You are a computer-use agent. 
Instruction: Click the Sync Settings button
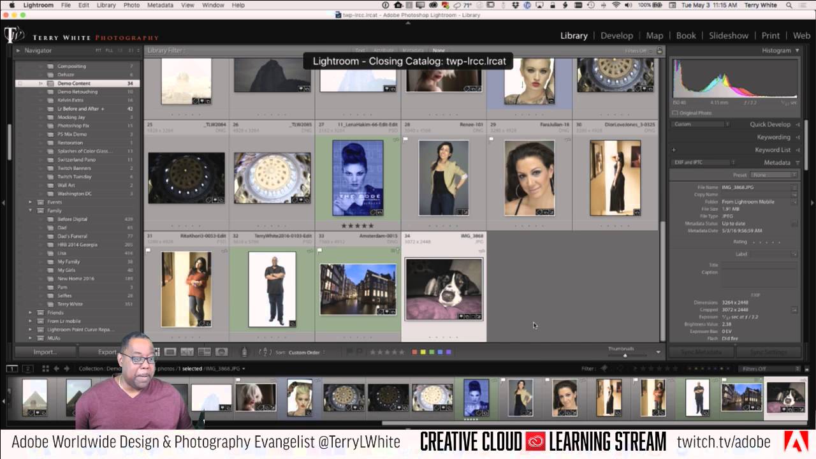[x=768, y=352]
